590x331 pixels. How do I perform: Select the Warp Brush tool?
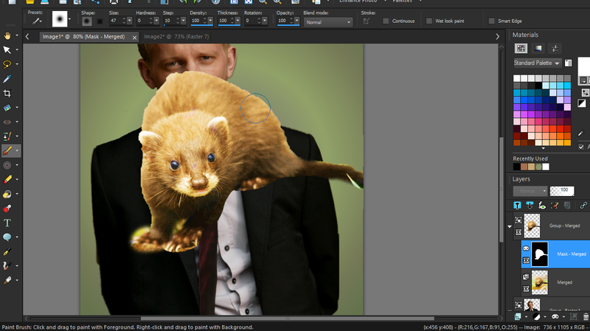[x=7, y=266]
